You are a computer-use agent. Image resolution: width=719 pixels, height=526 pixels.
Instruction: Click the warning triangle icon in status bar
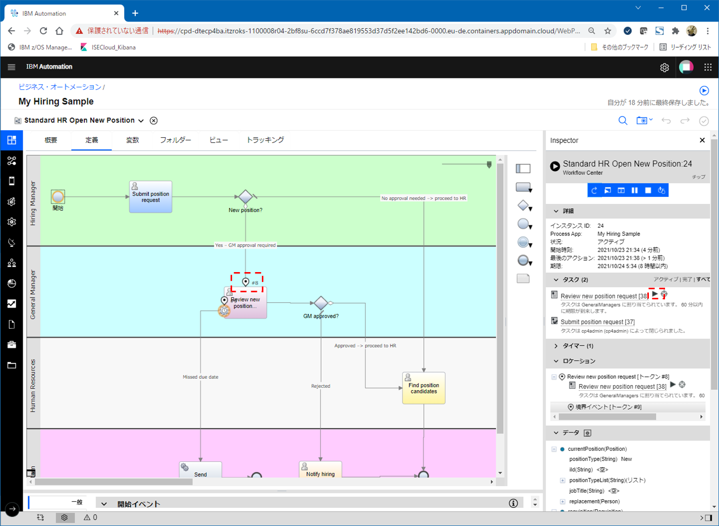pyautogui.click(x=87, y=517)
